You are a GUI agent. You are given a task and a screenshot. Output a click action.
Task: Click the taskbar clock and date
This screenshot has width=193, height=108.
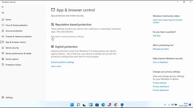(x=183, y=105)
